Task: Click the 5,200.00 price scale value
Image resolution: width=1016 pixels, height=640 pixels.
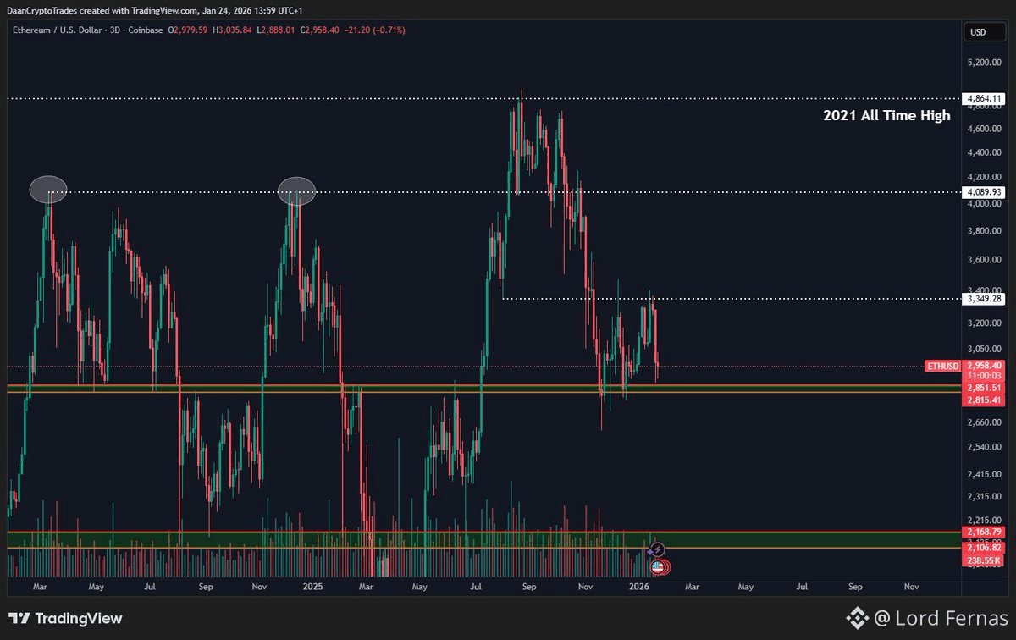Action: click(x=984, y=63)
